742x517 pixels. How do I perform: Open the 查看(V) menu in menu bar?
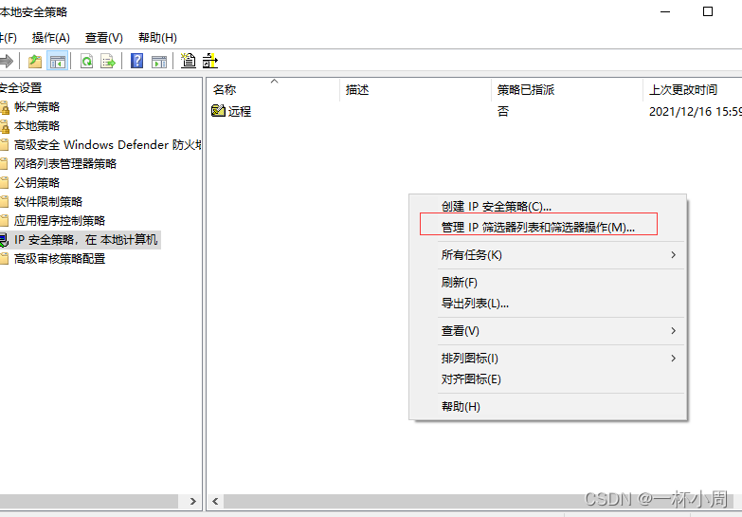click(x=103, y=37)
